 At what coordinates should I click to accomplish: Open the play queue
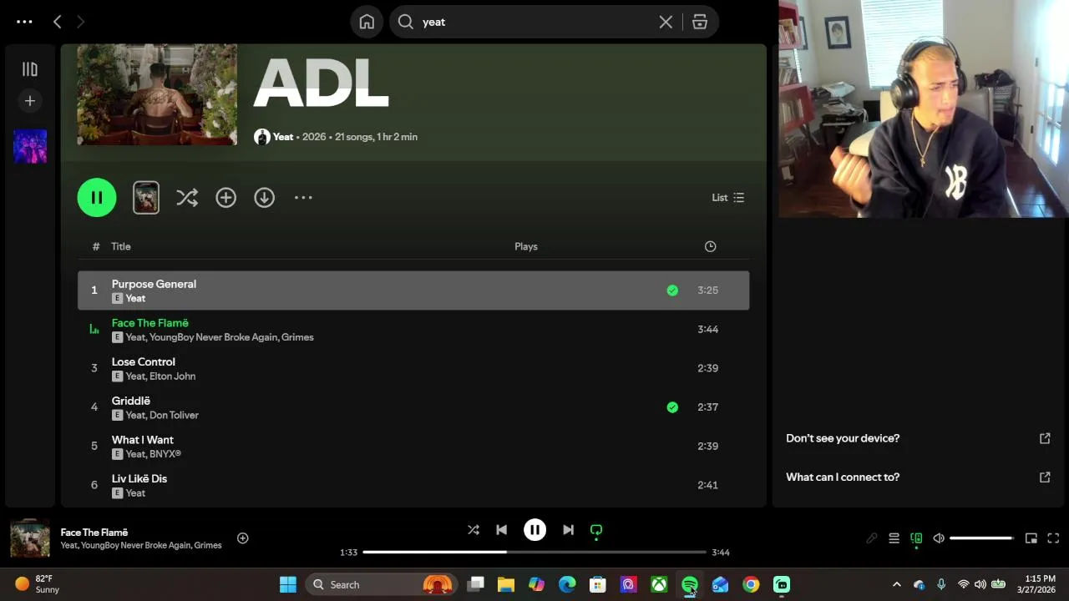click(x=894, y=538)
